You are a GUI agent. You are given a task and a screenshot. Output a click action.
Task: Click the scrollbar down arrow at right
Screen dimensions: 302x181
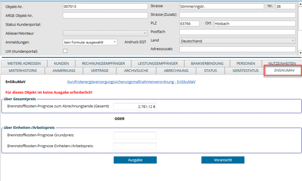point(300,53)
